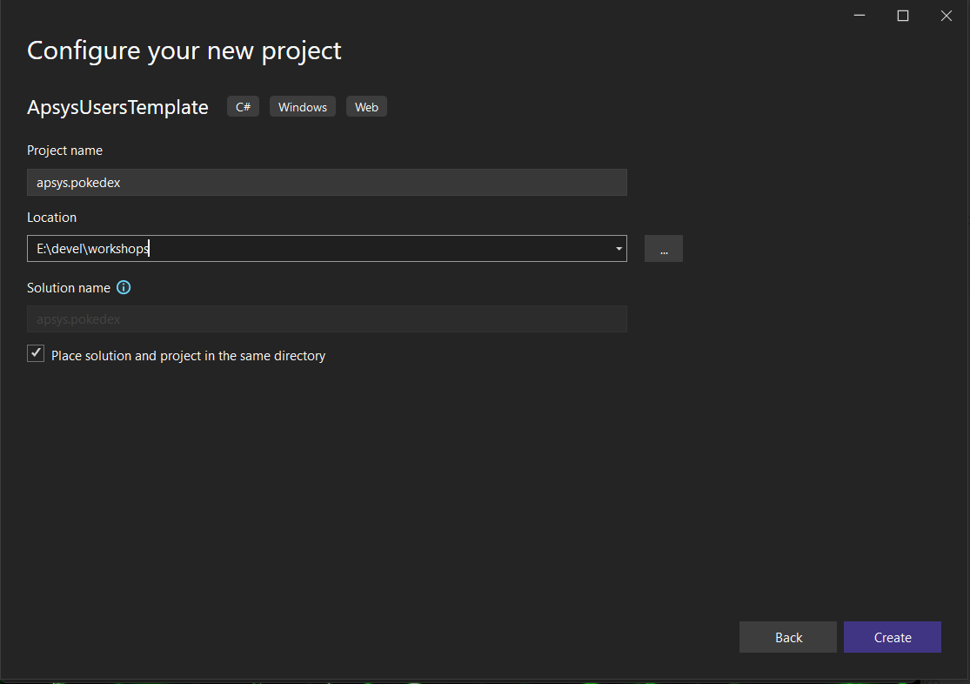Minimize the project configuration window
The width and height of the screenshot is (970, 684).
pyautogui.click(x=860, y=16)
